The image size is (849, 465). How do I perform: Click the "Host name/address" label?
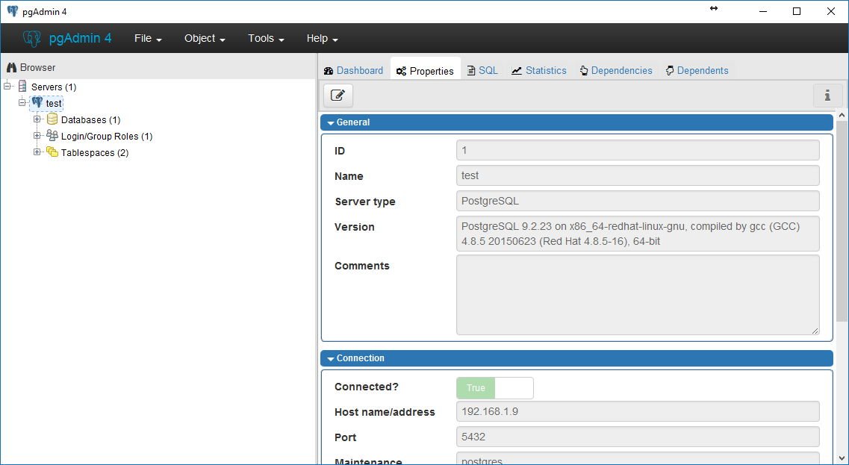[385, 412]
